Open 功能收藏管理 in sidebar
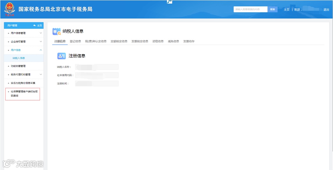The height and width of the screenshot is (170, 333). pyautogui.click(x=18, y=66)
